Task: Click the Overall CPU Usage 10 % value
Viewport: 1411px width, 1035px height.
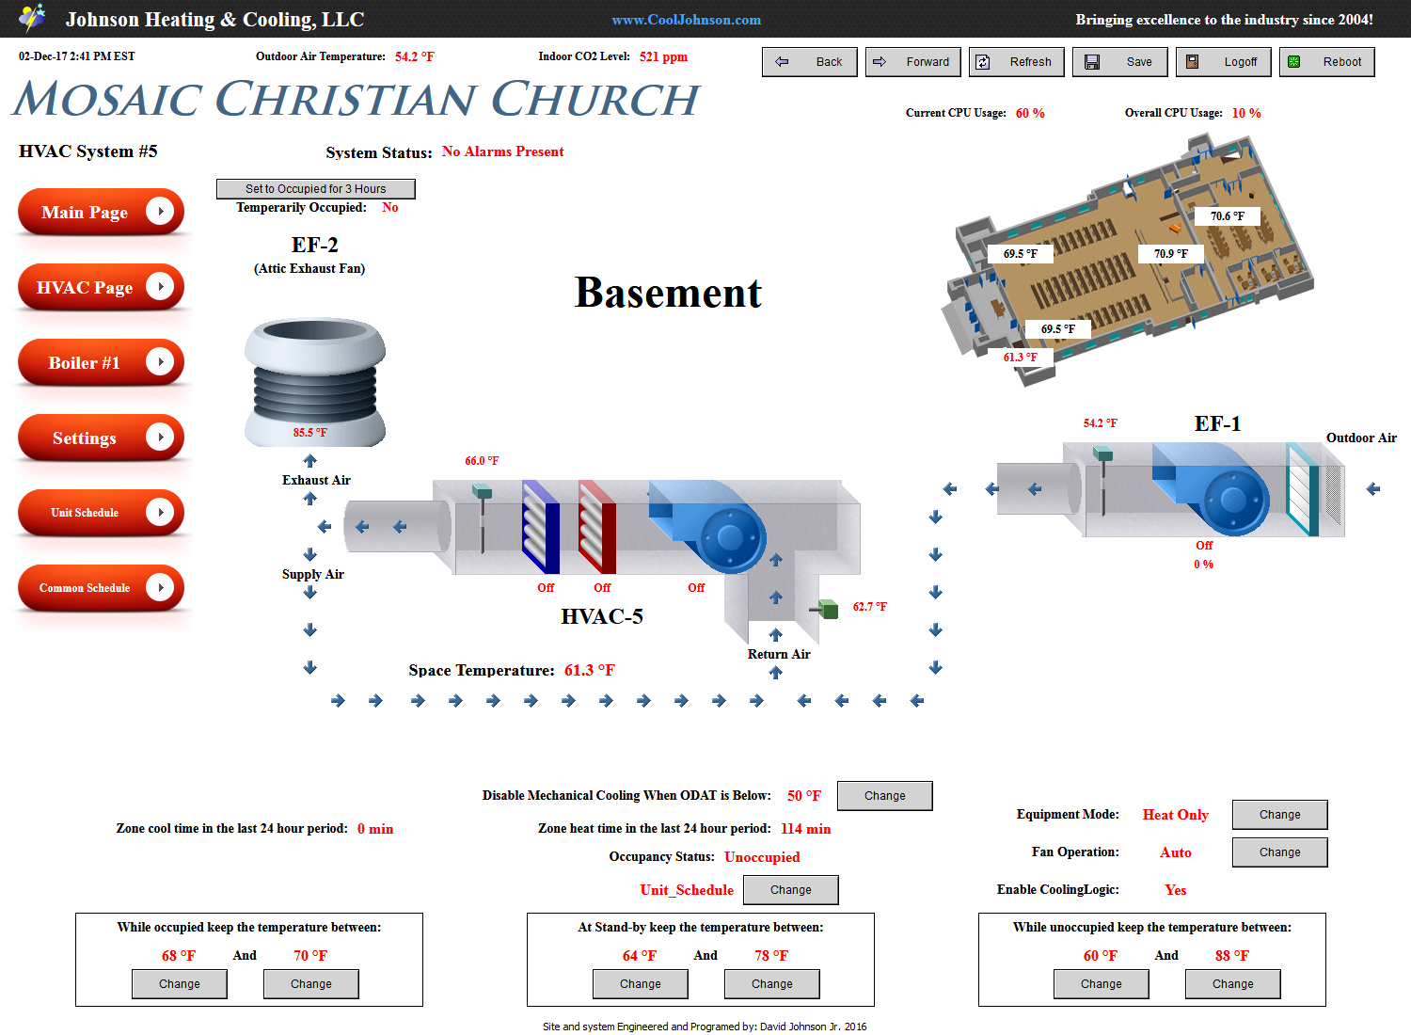Action: 1246,113
